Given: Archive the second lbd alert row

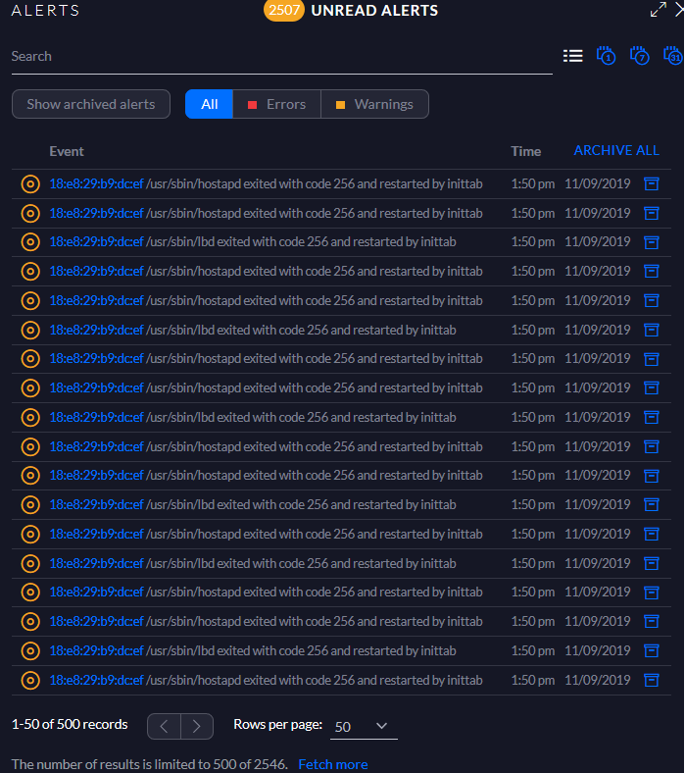Looking at the screenshot, I should click(651, 330).
